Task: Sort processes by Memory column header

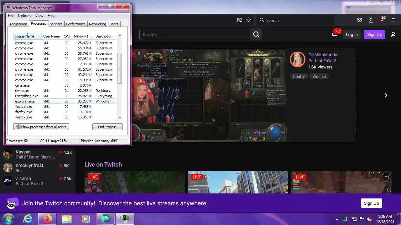Action: (83, 36)
